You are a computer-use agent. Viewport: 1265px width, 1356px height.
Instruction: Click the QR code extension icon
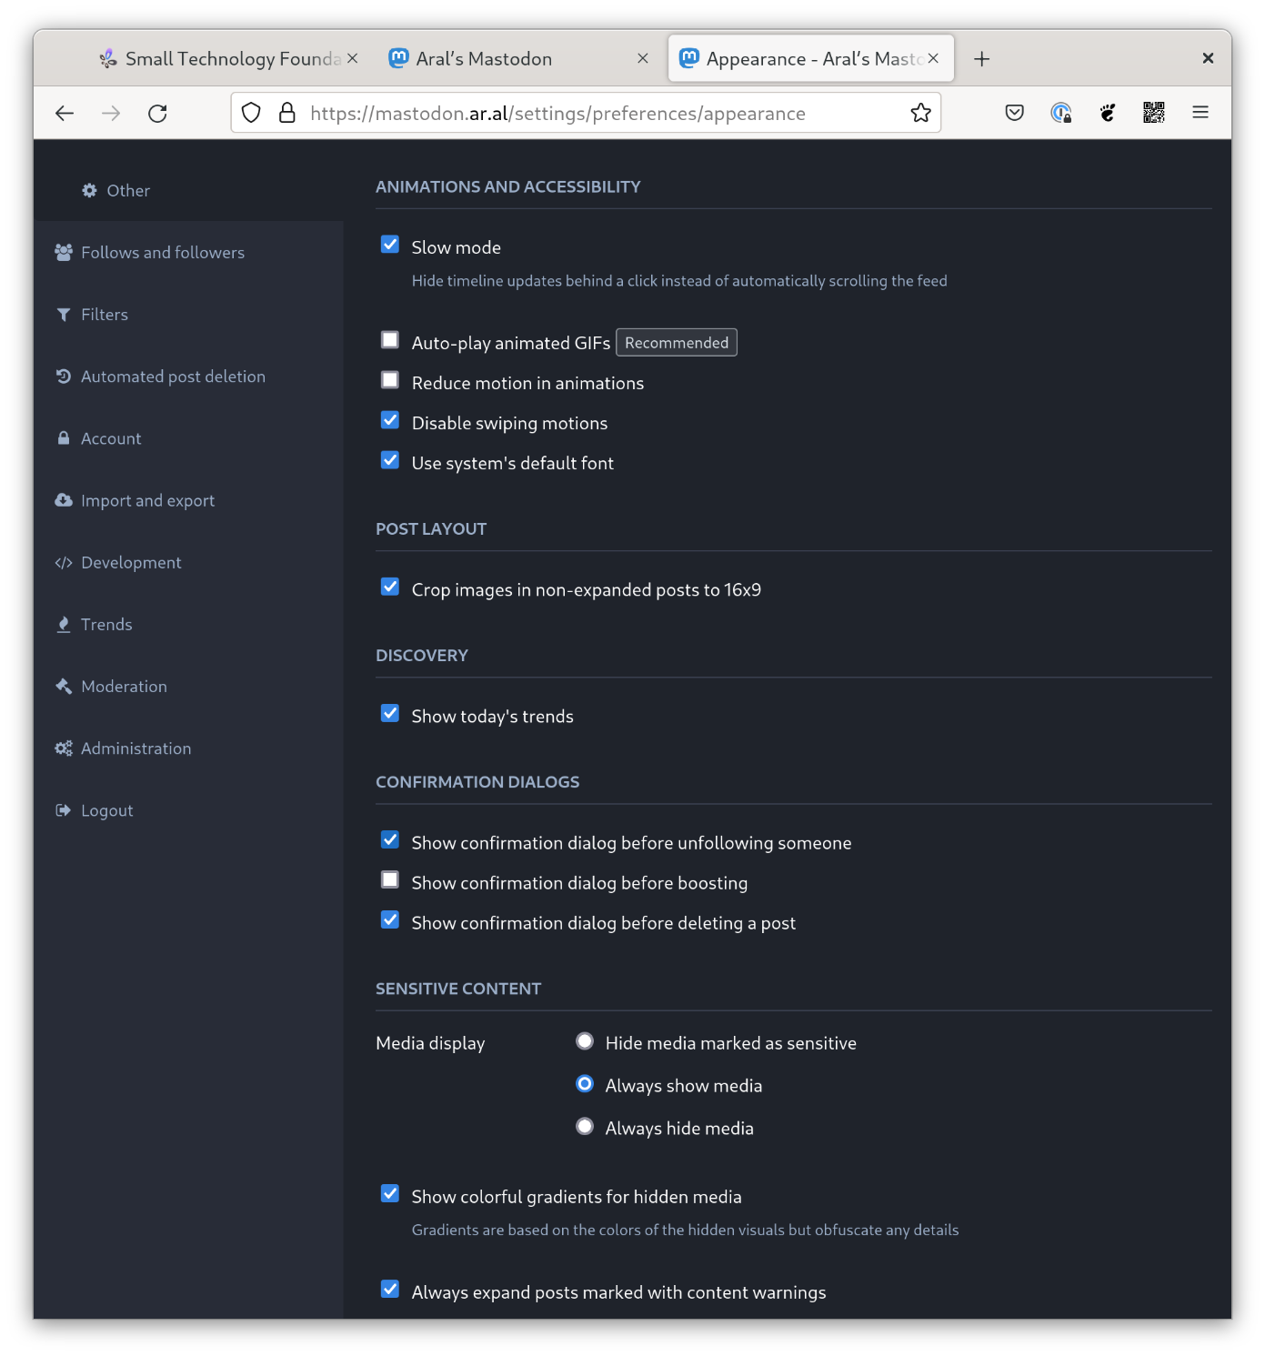coord(1153,113)
